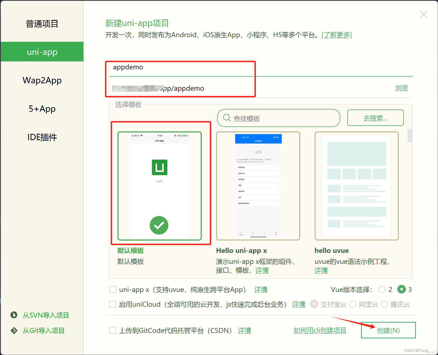The image size is (438, 355).
Task: Switch to the Wap2App project type
Action: [42, 80]
